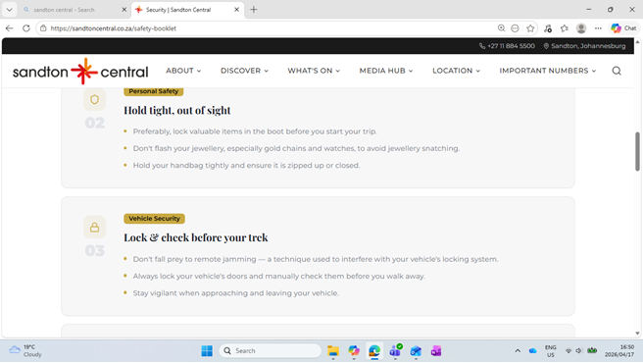Expand the LOCATION menu
Screen dimensions: 644x363
pos(457,71)
